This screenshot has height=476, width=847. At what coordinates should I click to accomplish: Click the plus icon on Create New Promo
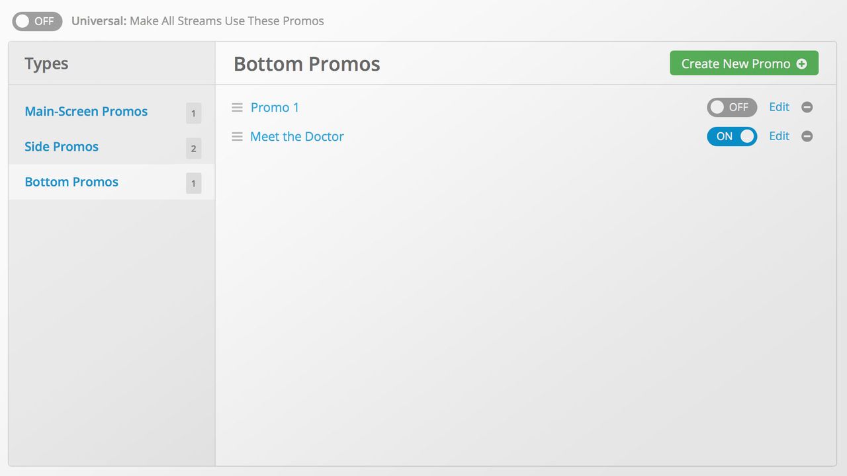[x=802, y=63]
